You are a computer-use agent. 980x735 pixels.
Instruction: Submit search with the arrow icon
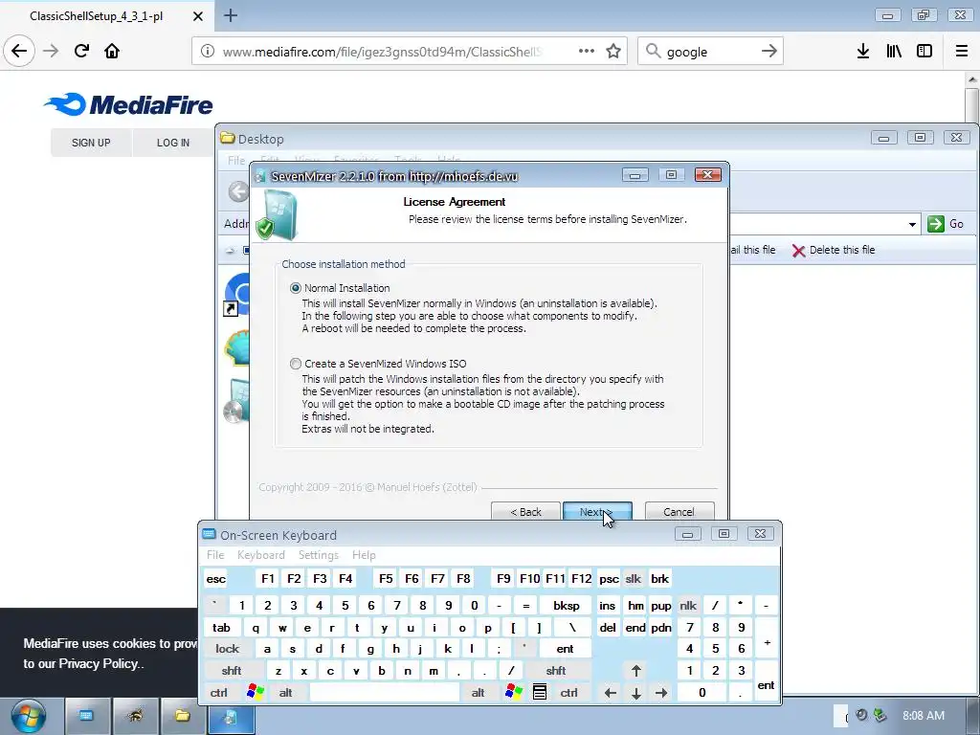(x=769, y=52)
